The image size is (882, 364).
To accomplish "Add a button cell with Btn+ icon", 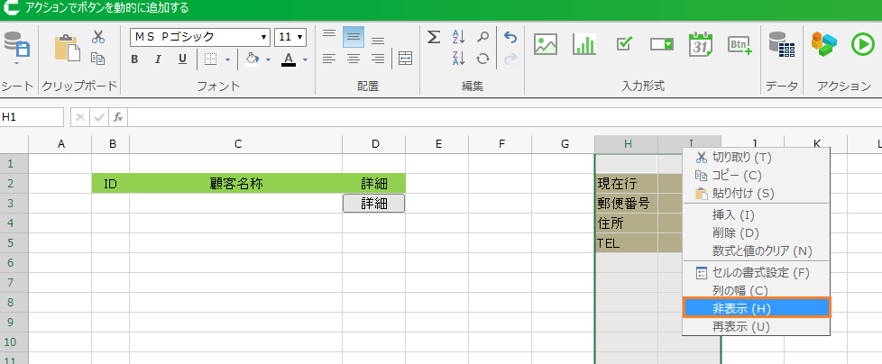I will [x=740, y=44].
